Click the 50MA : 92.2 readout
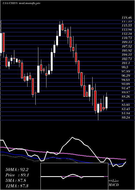This screenshot has width=135, height=190. (17, 170)
